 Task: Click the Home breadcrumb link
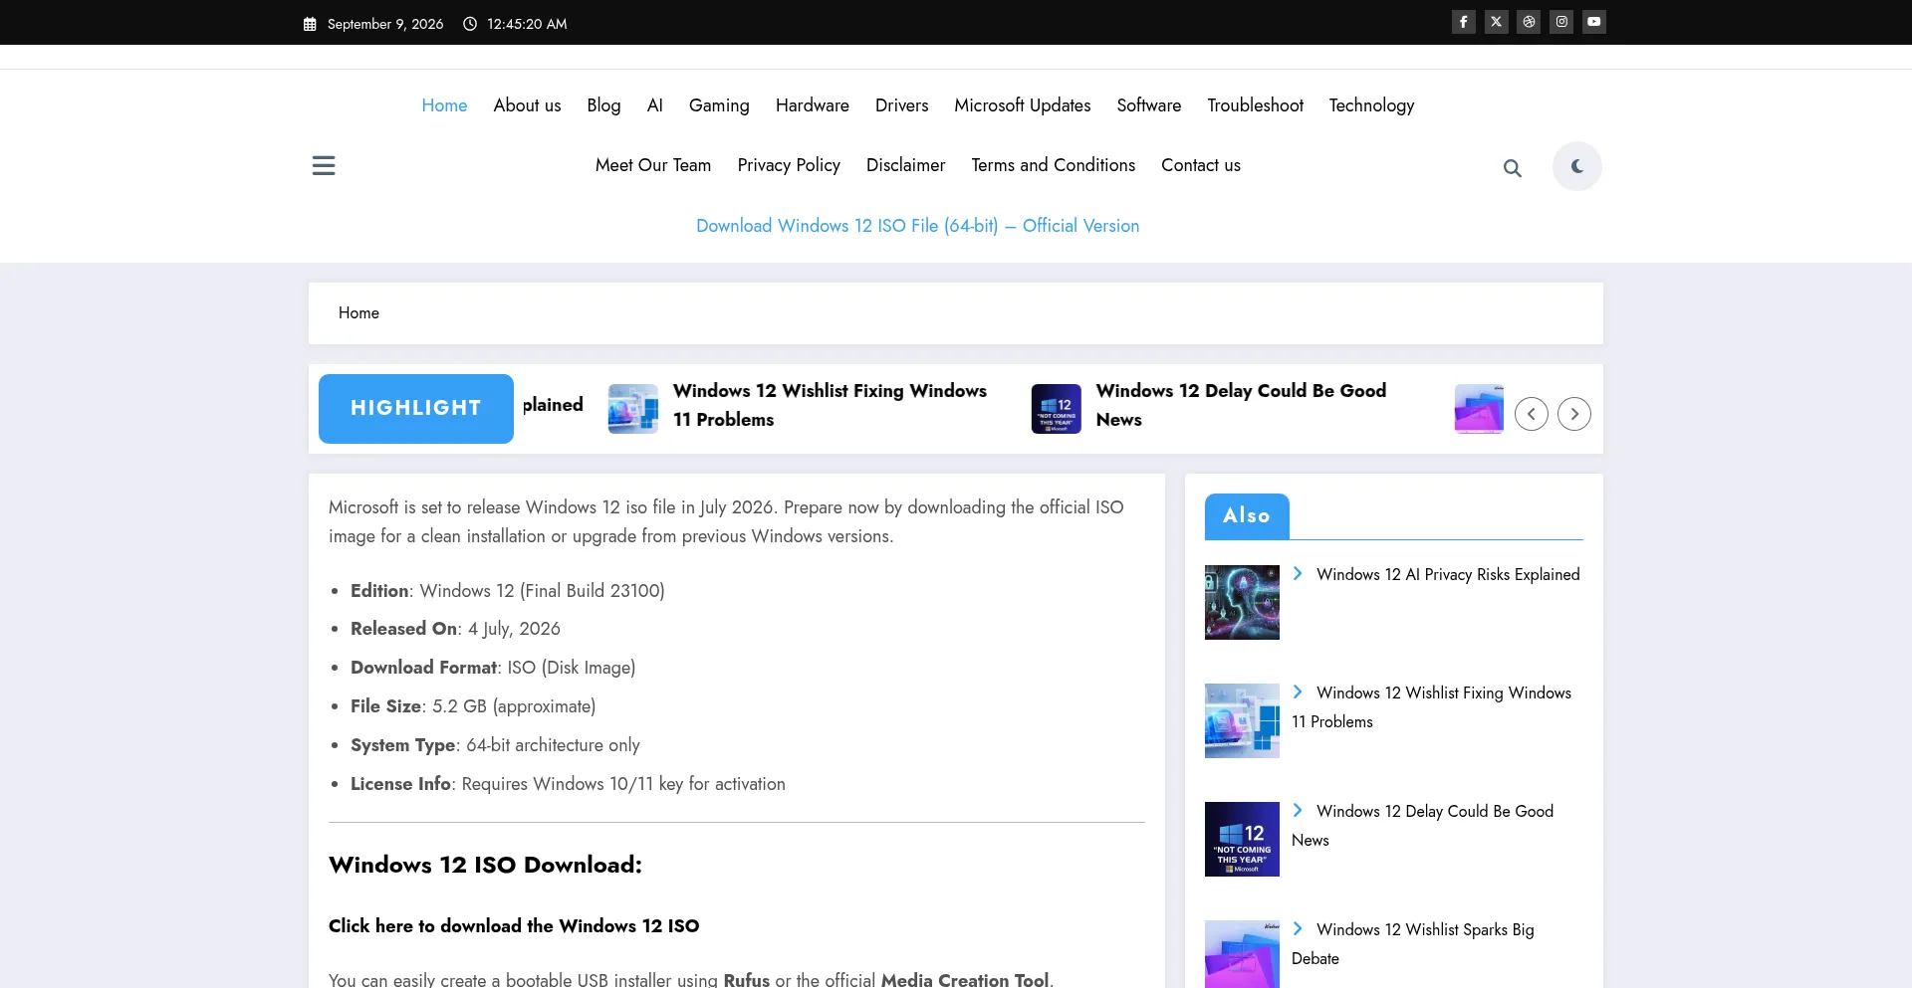[x=358, y=312]
